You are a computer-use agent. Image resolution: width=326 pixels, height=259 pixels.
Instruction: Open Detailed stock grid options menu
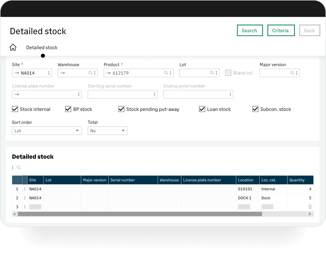[12, 168]
